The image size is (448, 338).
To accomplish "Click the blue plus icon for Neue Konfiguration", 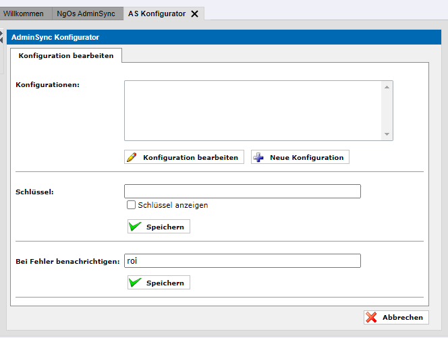I will 258,157.
